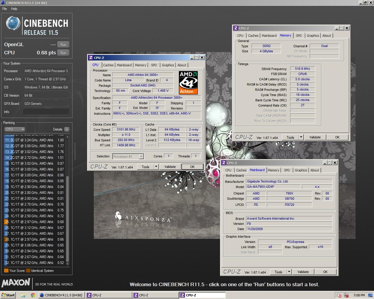This screenshot has width=374, height=299.
Task: Open the Windows Start menu
Action: coord(8,295)
